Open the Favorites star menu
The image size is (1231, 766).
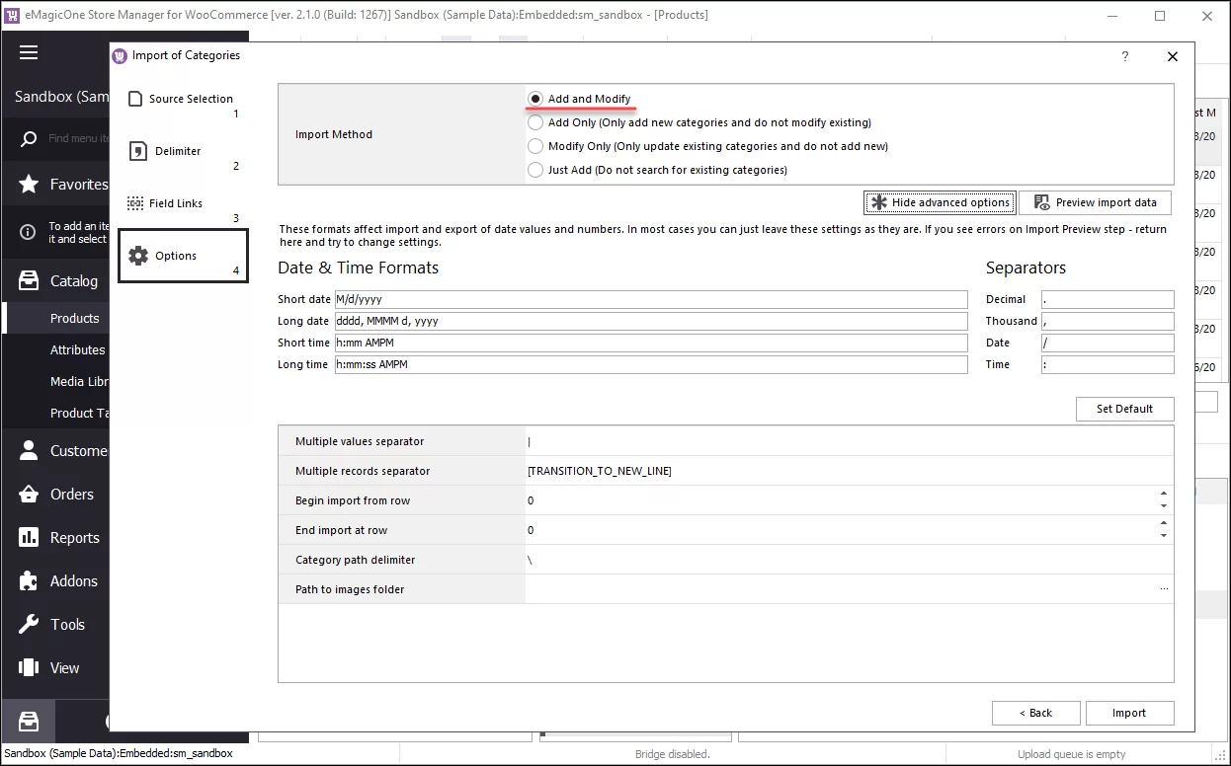click(x=28, y=184)
